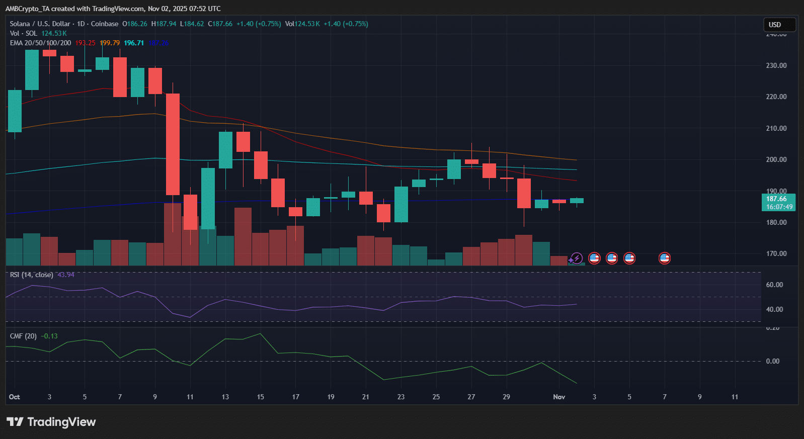Open the US flag event on Nov 3

[594, 258]
